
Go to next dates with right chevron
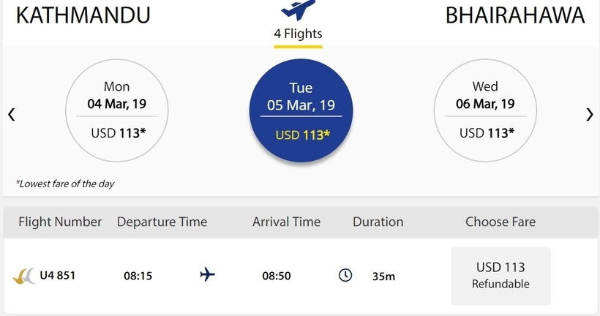tap(589, 114)
